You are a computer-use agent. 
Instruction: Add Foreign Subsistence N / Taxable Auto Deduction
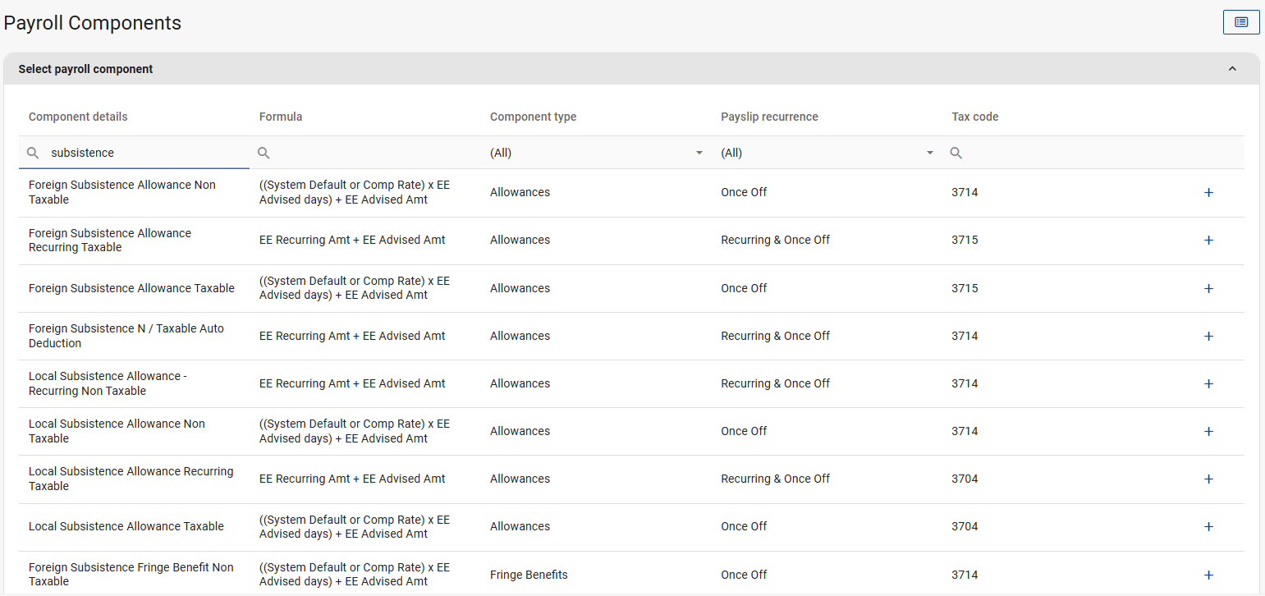click(x=1208, y=336)
